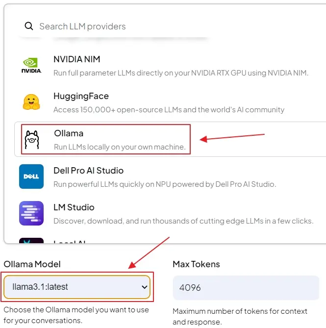Click the NVIDIA logo icon
The image size is (326, 328).
point(31,66)
